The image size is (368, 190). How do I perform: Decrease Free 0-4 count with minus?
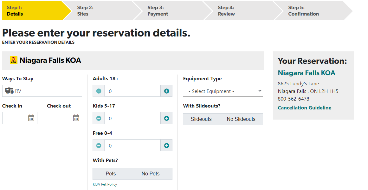coord(99,145)
